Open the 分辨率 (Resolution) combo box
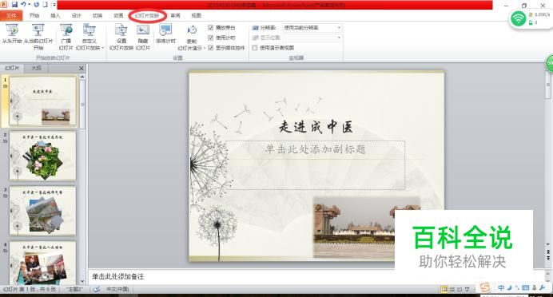This screenshot has height=297, width=553. click(312, 27)
